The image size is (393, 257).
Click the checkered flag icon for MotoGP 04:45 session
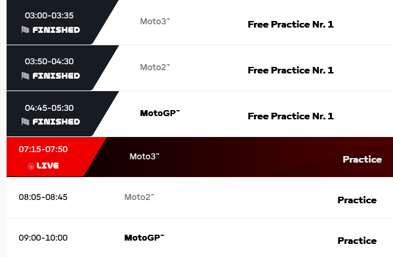25,121
